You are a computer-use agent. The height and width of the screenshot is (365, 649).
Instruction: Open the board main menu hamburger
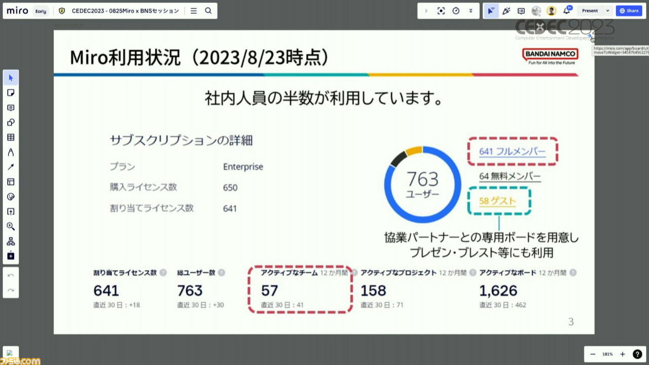click(x=194, y=11)
